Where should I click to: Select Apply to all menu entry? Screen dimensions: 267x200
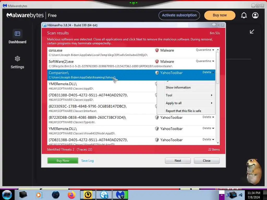[186, 103]
